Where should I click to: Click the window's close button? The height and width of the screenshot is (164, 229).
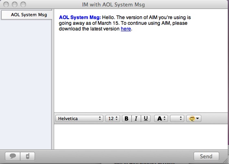(x=6, y=4)
